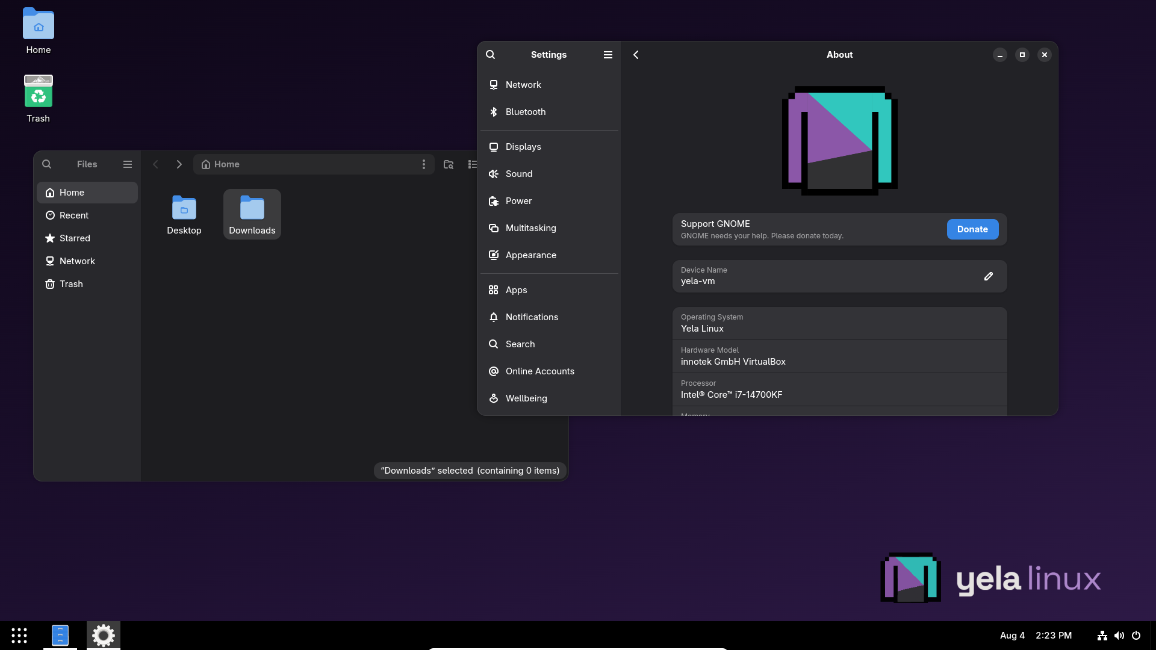This screenshot has height=650, width=1156.
Task: Open Bluetooth settings panel
Action: click(549, 112)
